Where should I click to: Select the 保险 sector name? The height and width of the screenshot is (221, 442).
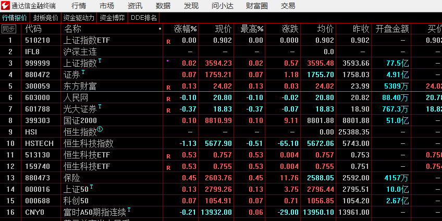[x=72, y=178]
